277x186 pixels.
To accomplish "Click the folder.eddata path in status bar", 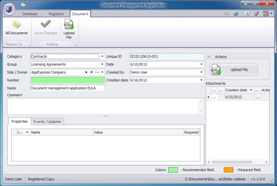I will (x=215, y=179).
